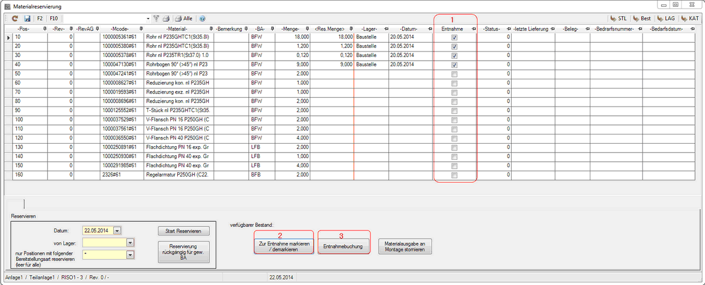Uncheck Entnahme checkbox for position 10
This screenshot has width=705, height=285.
(454, 37)
